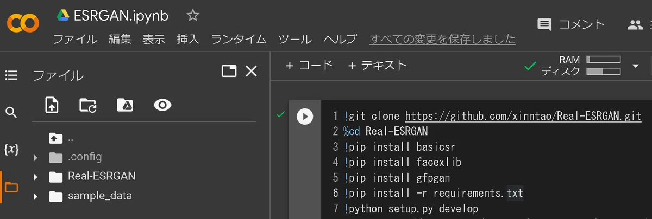This screenshot has height=219, width=652.
Task: Open the コメント panel
Action: [x=570, y=24]
